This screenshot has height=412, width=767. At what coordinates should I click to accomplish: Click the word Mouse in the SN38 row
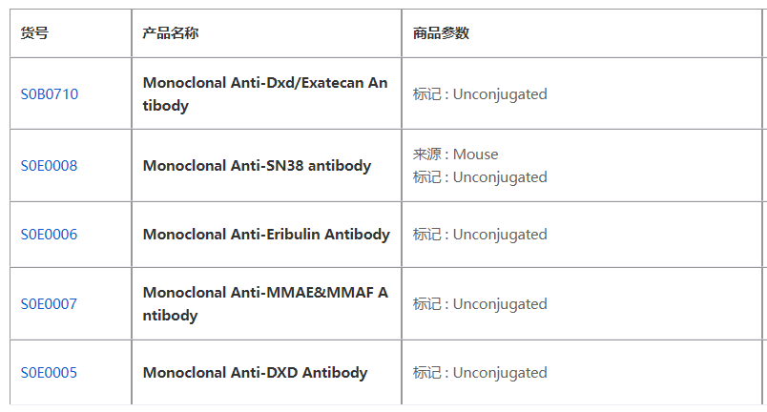coord(475,154)
